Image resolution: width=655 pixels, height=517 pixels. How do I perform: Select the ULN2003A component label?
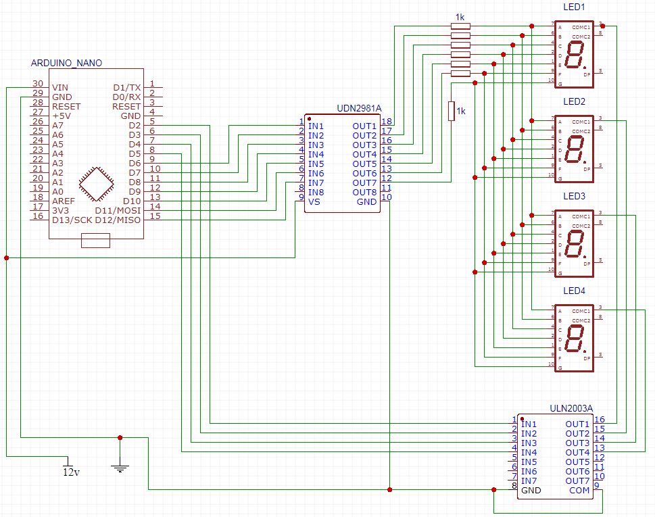tap(571, 408)
